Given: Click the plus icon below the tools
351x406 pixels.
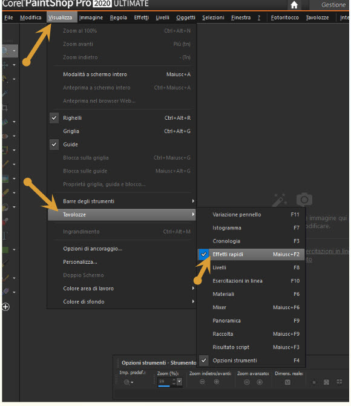Looking at the screenshot, I should click(5, 307).
